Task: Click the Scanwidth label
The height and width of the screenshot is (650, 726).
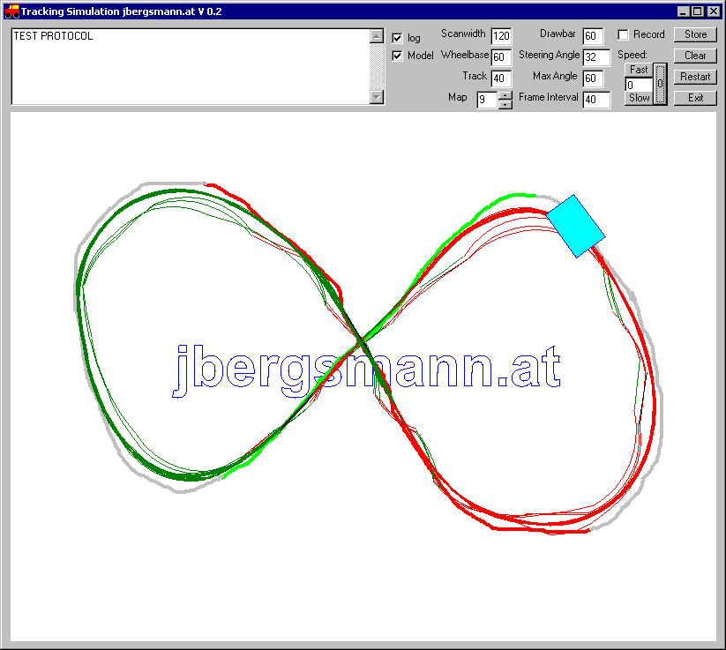Action: coord(463,34)
